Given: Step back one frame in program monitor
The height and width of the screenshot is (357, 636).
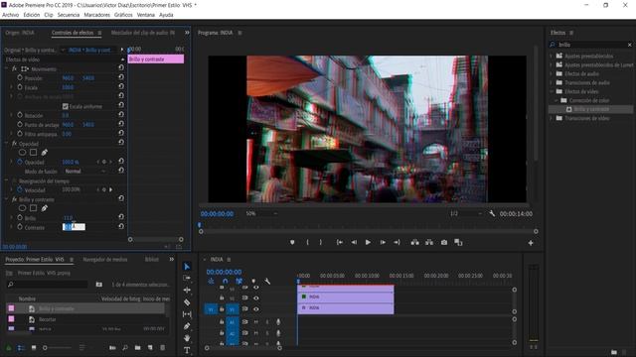Looking at the screenshot, I should 354,242.
